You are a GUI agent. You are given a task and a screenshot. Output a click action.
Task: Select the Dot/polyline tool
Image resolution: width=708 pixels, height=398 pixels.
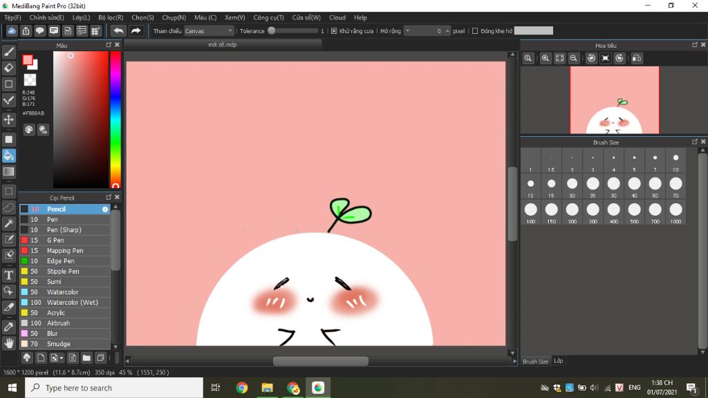coord(8,100)
